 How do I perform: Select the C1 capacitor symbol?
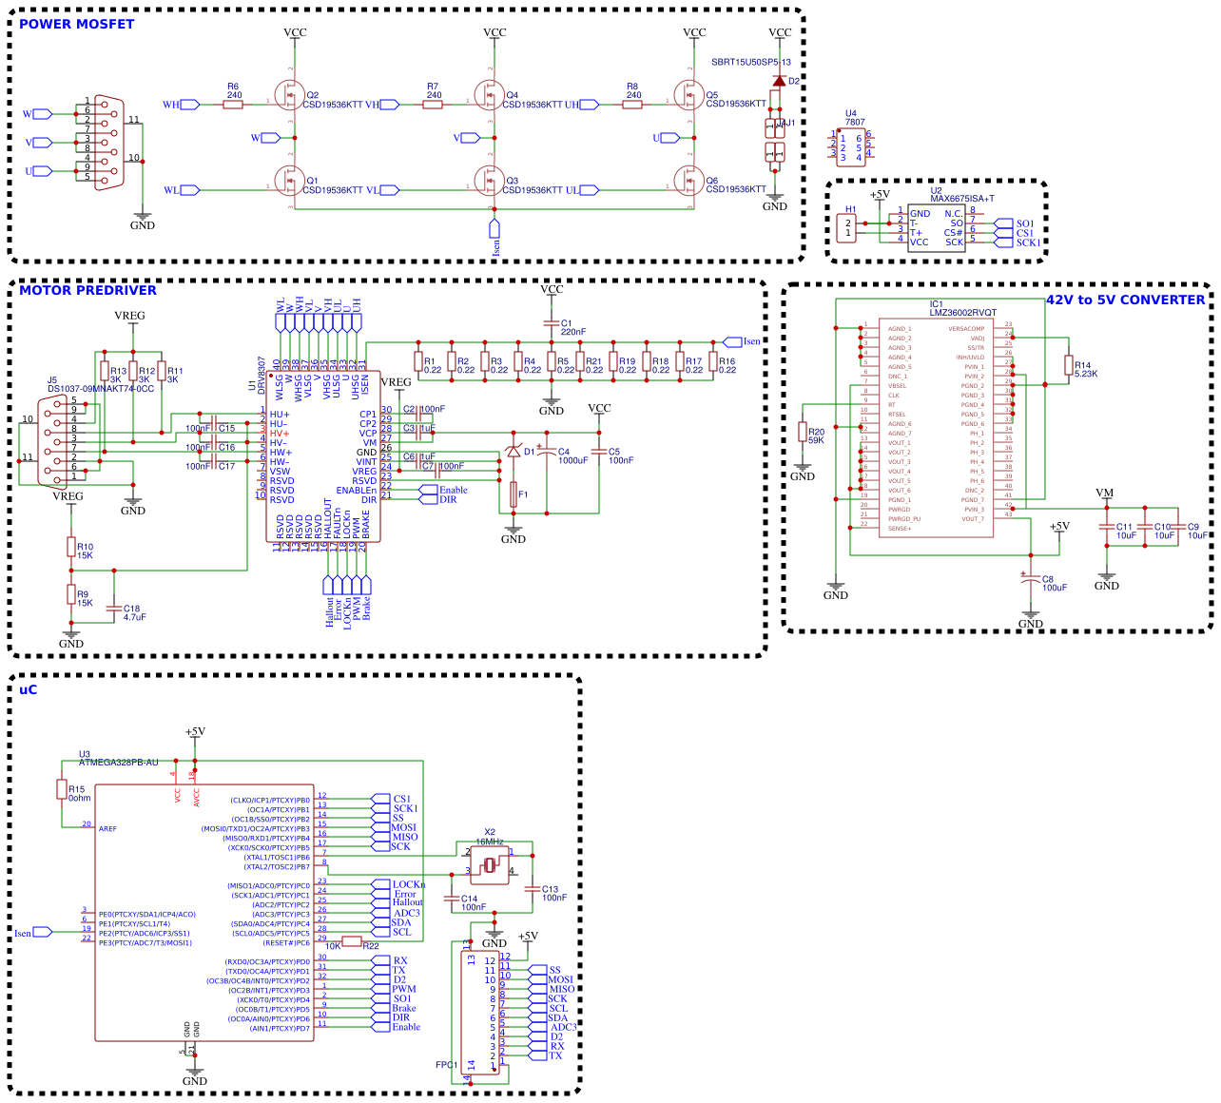pyautogui.click(x=550, y=323)
